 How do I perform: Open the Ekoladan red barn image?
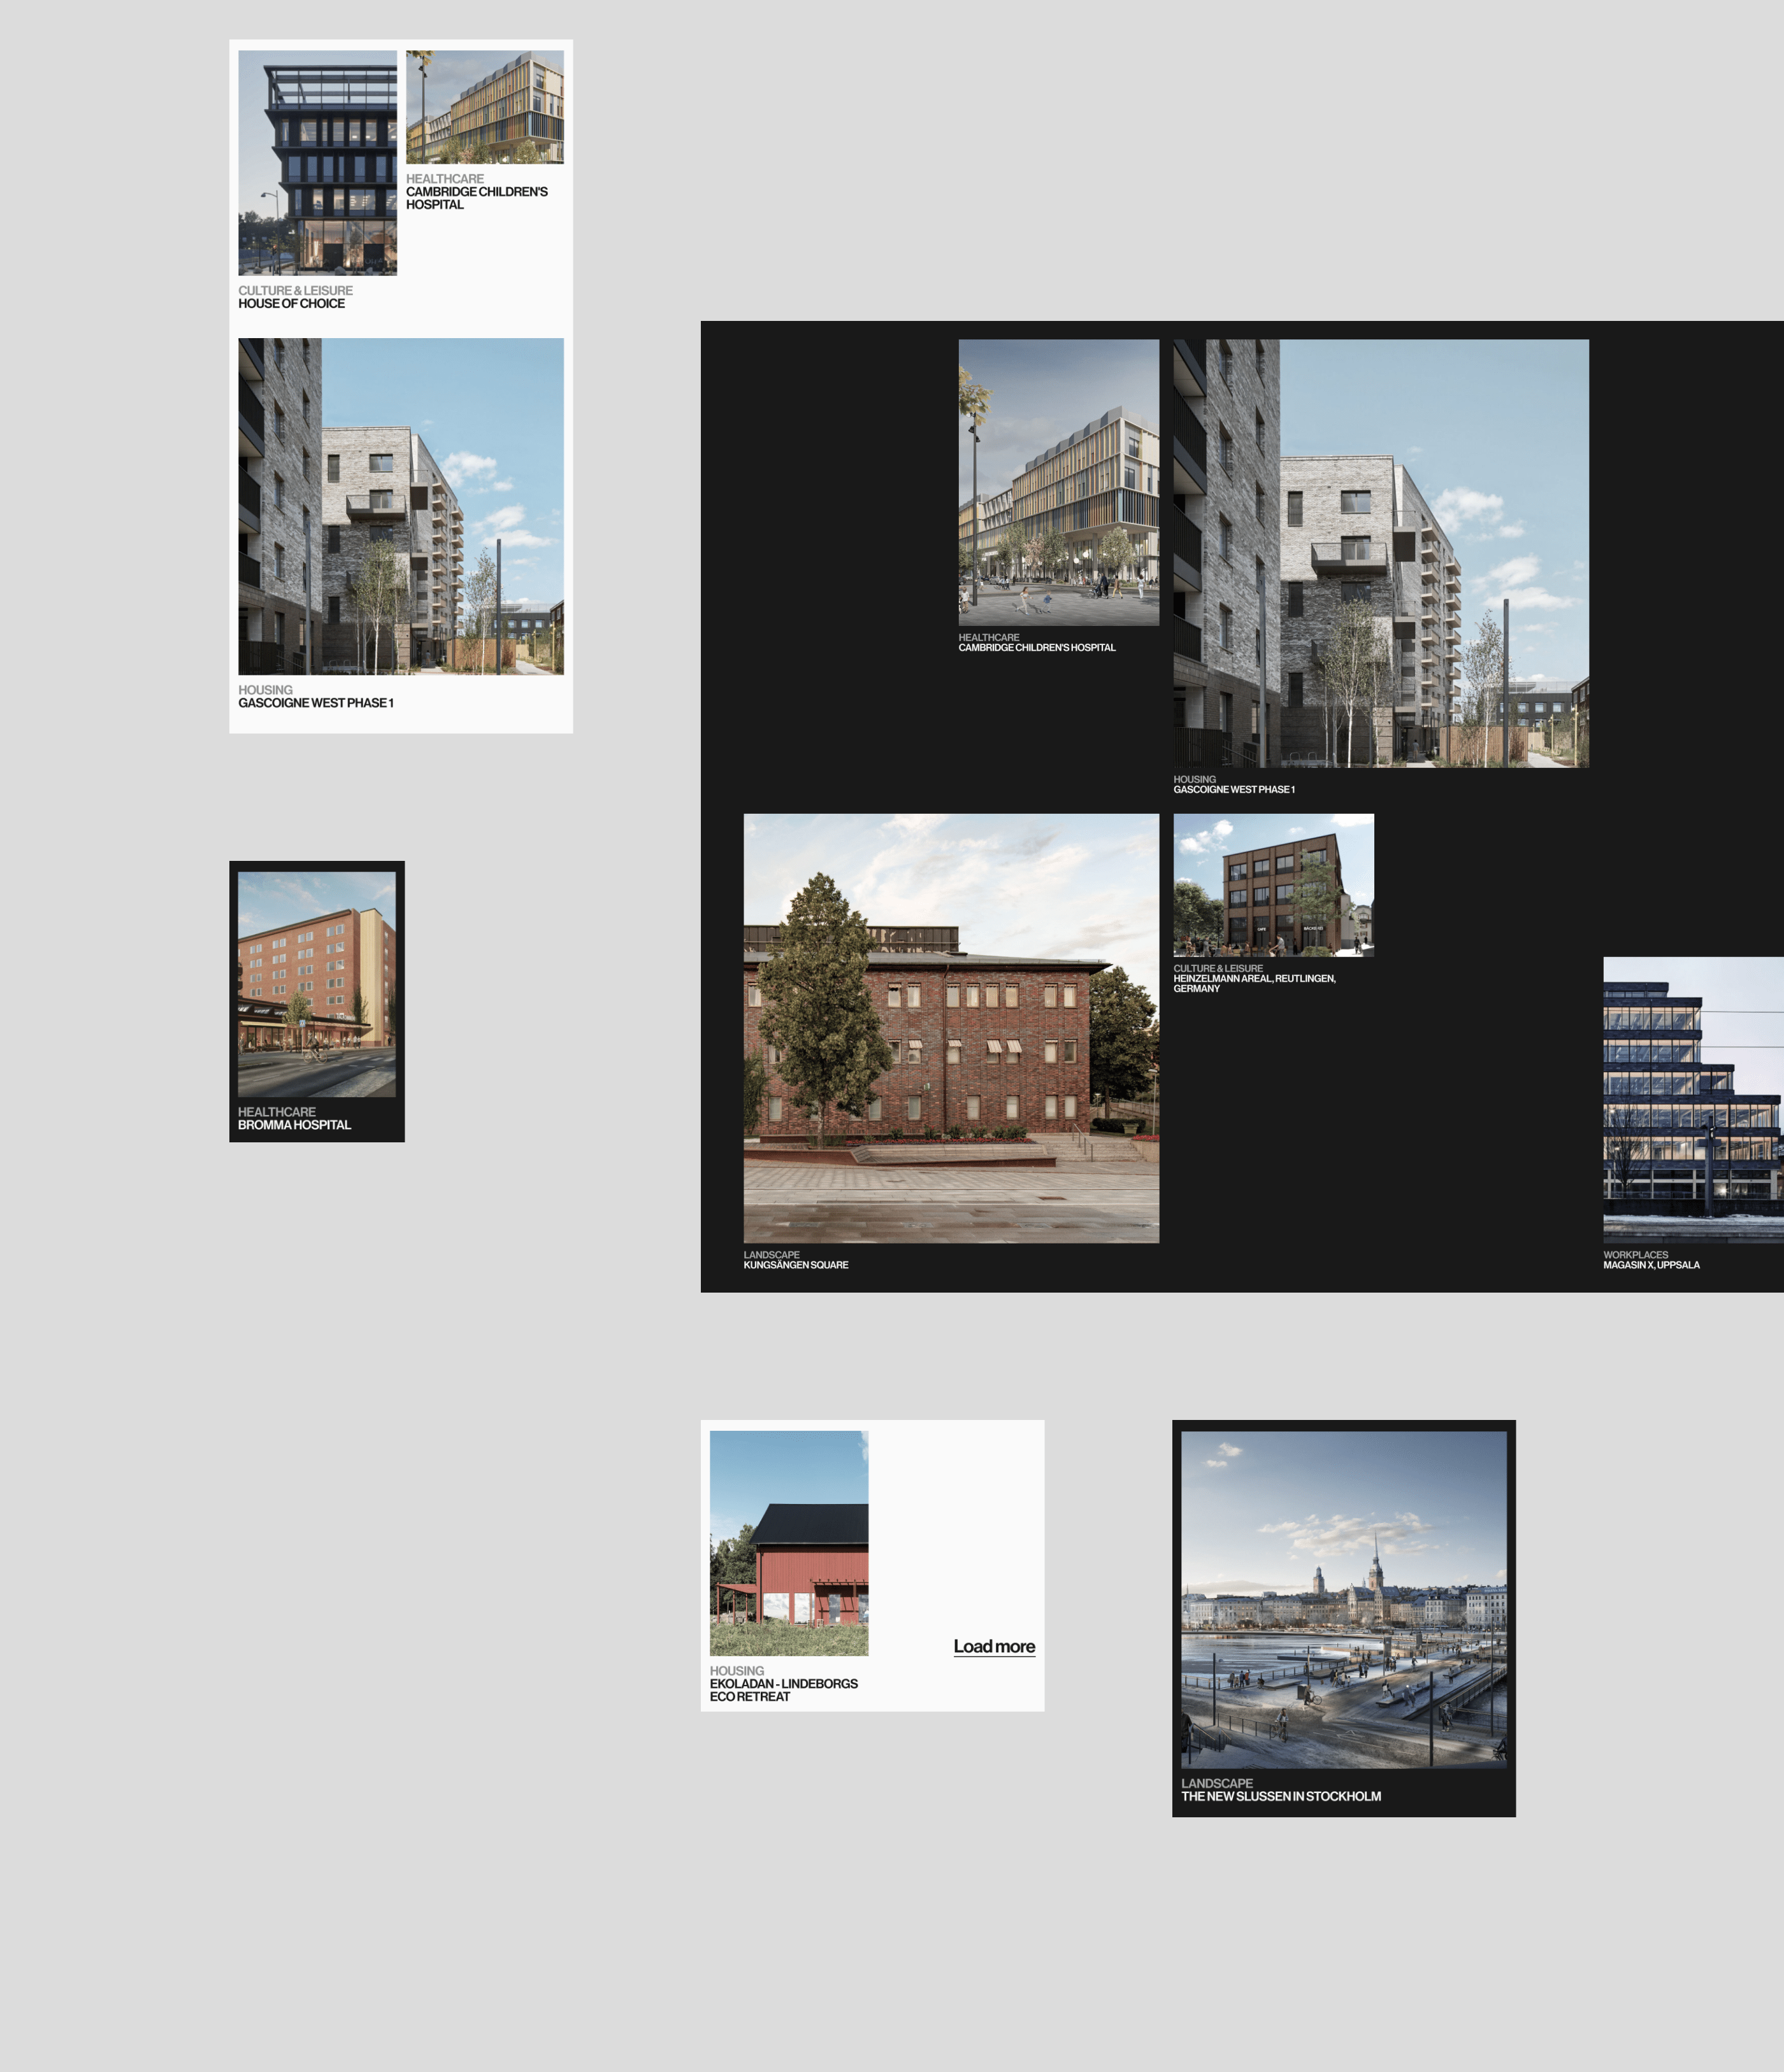[x=788, y=1543]
